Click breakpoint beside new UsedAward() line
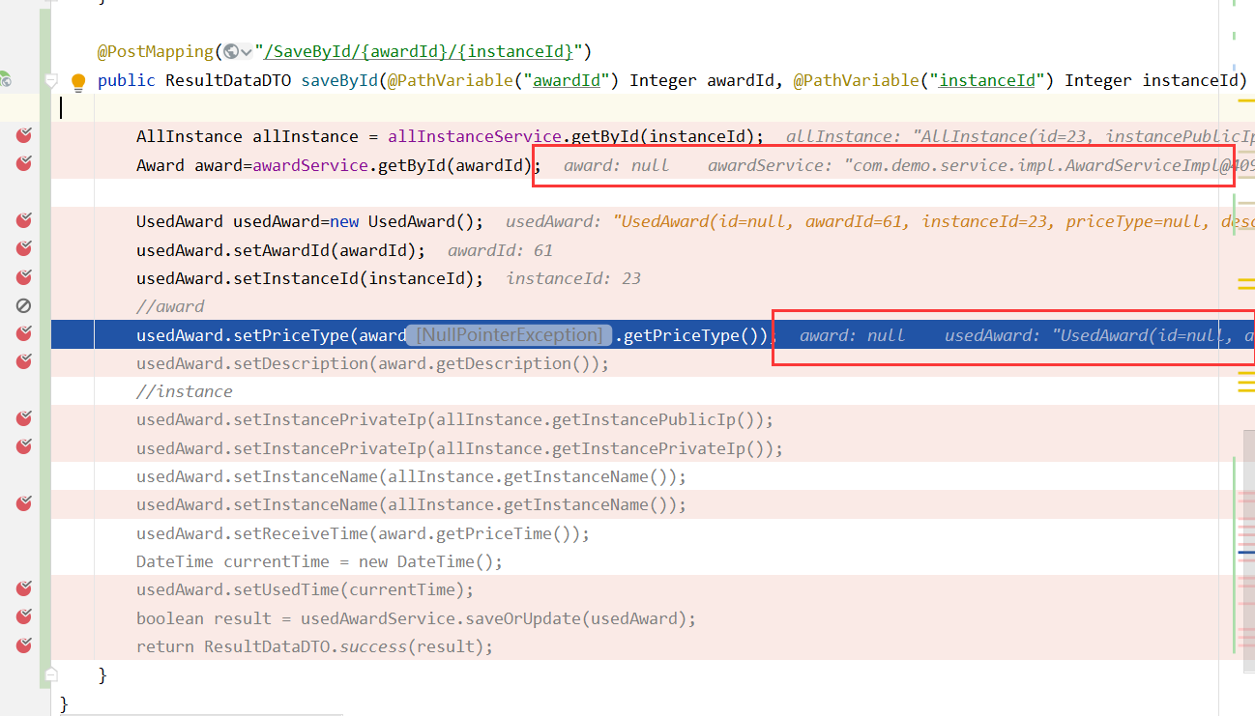The width and height of the screenshot is (1255, 716). tap(24, 221)
